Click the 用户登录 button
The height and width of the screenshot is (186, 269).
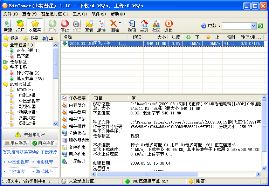tap(16, 144)
